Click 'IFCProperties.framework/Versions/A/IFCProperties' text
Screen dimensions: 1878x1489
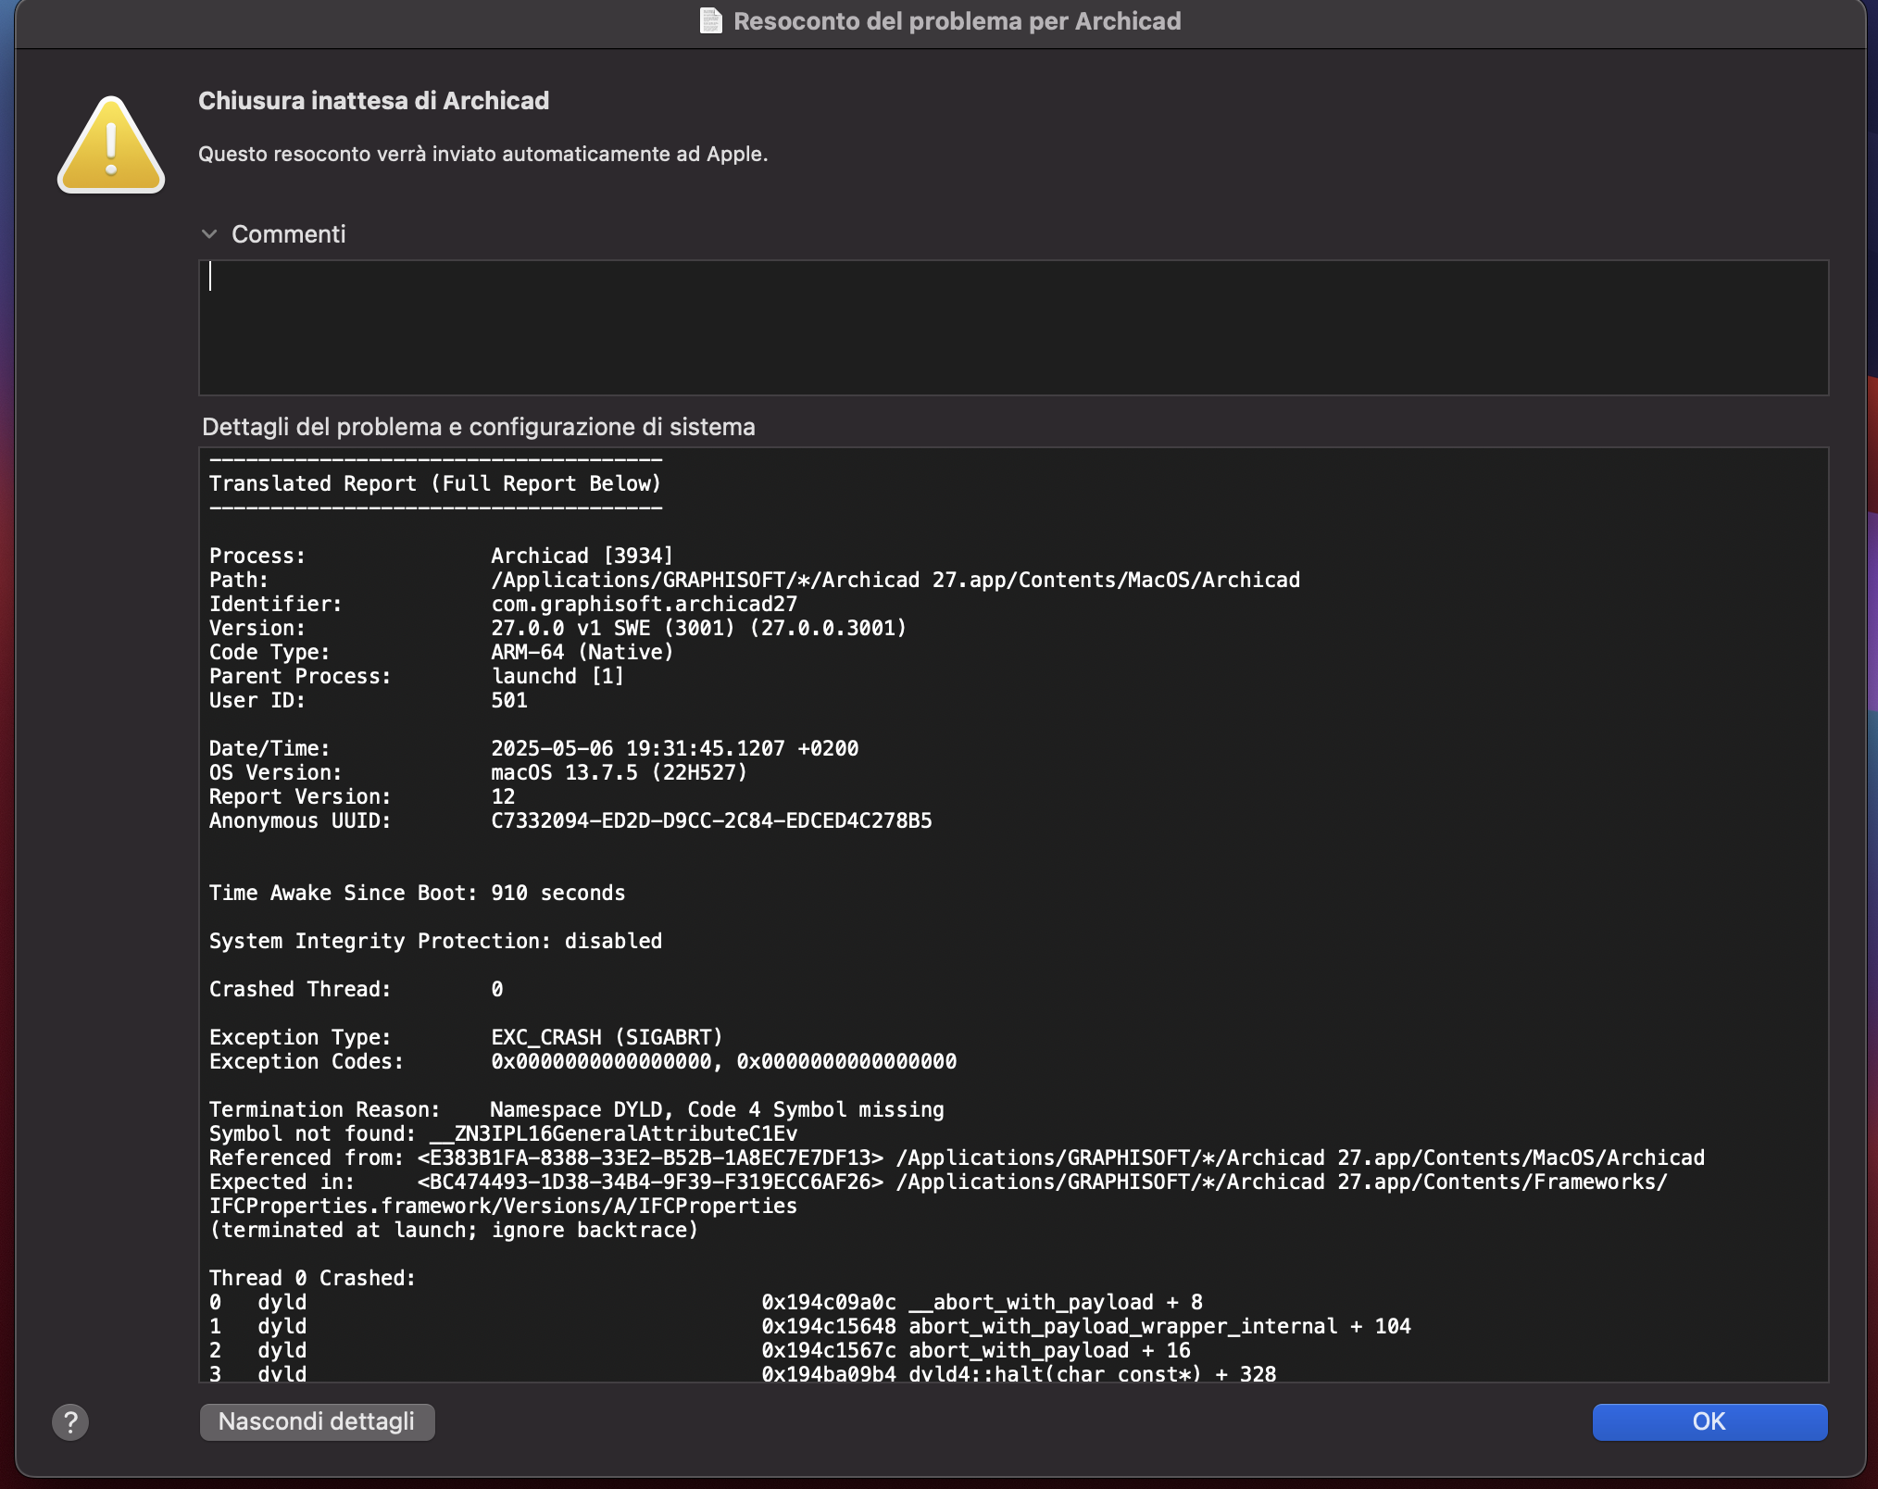pyautogui.click(x=503, y=1206)
